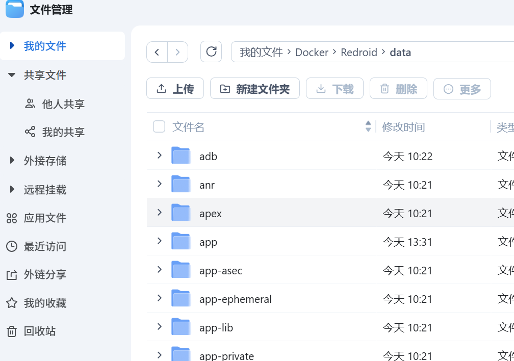This screenshot has height=361, width=514.
Task: Open 他人共享 in the sidebar
Action: 62,104
